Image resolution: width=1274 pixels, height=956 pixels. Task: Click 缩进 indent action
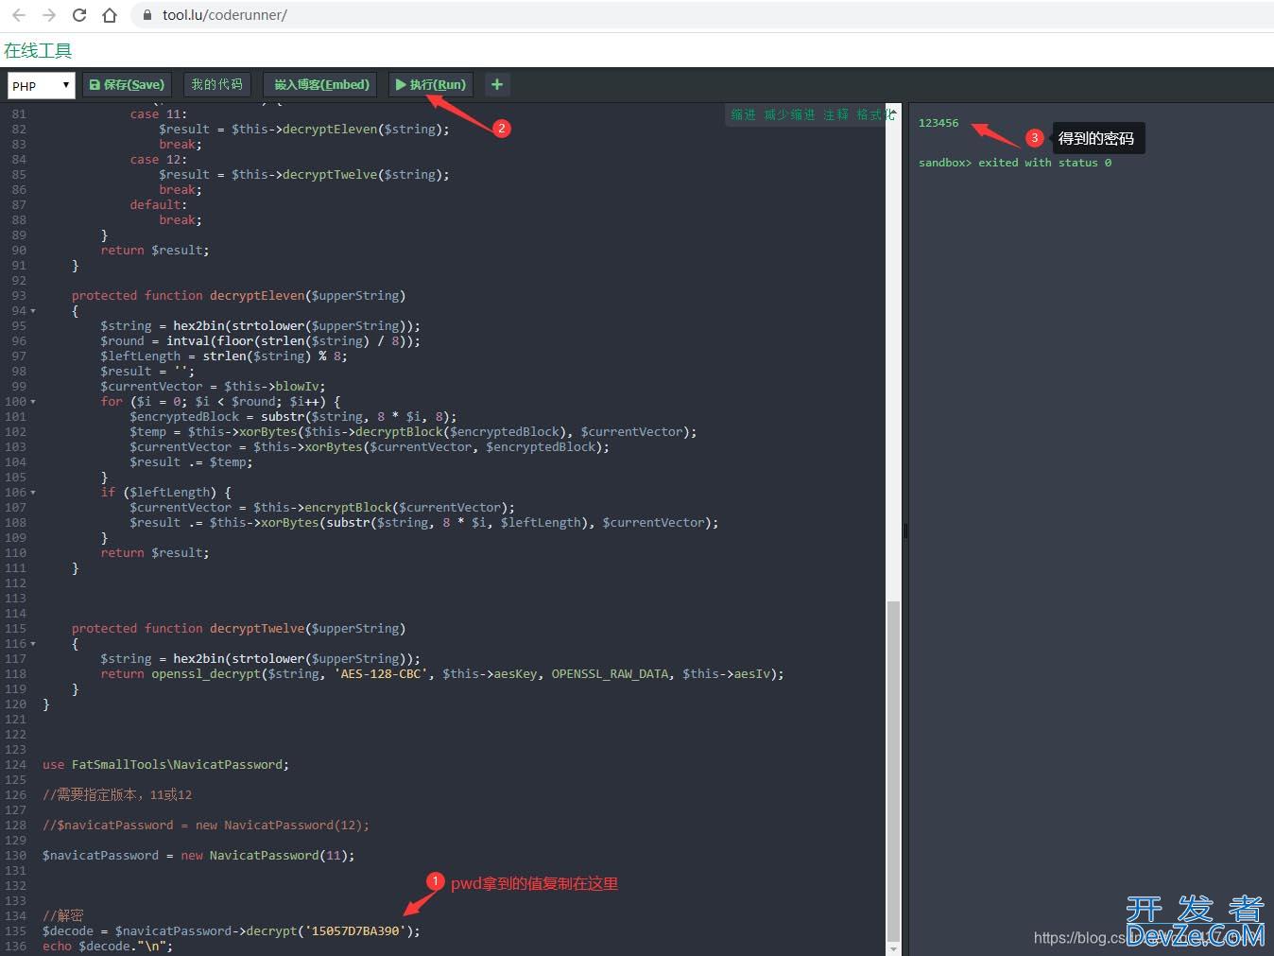pos(744,114)
